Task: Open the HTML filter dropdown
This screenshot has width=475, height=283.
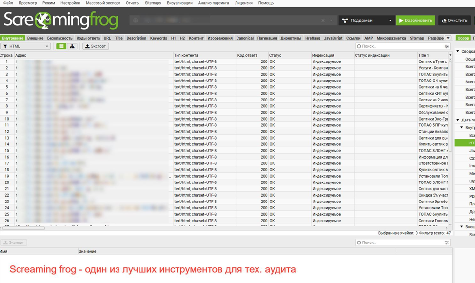Action: 26,46
